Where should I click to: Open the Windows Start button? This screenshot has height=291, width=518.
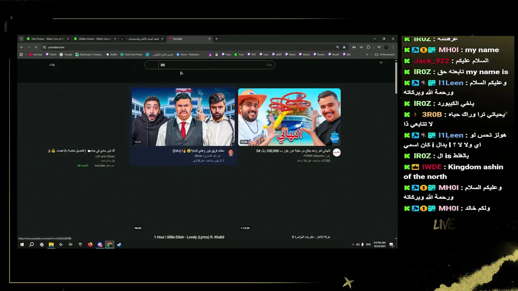22,245
